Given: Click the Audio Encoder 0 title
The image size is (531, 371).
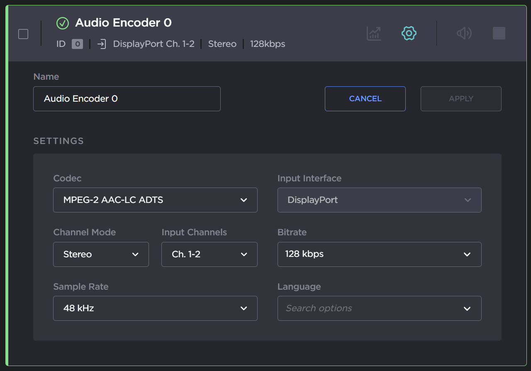Looking at the screenshot, I should (x=123, y=23).
